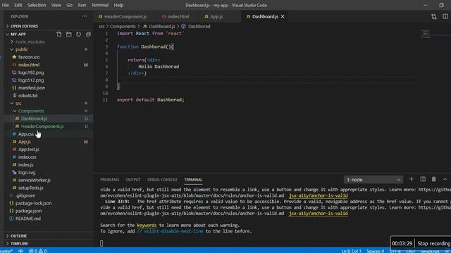451x253 pixels.
Task: Show the Problems panel tab
Action: (x=110, y=180)
